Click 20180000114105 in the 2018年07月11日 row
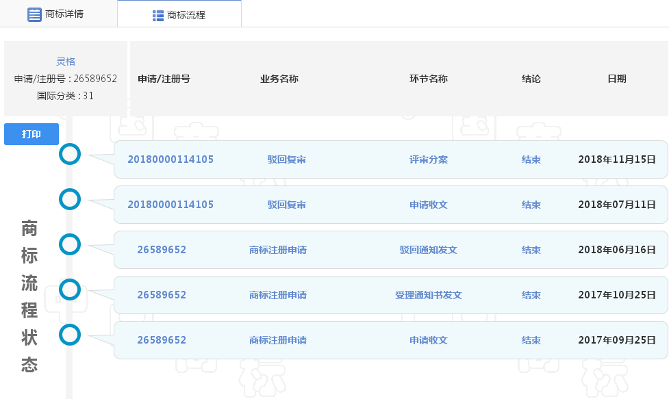Image resolution: width=669 pixels, height=399 pixels. point(171,205)
